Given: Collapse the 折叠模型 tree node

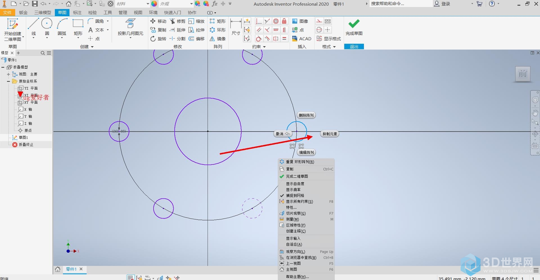Looking at the screenshot, I should pos(3,67).
